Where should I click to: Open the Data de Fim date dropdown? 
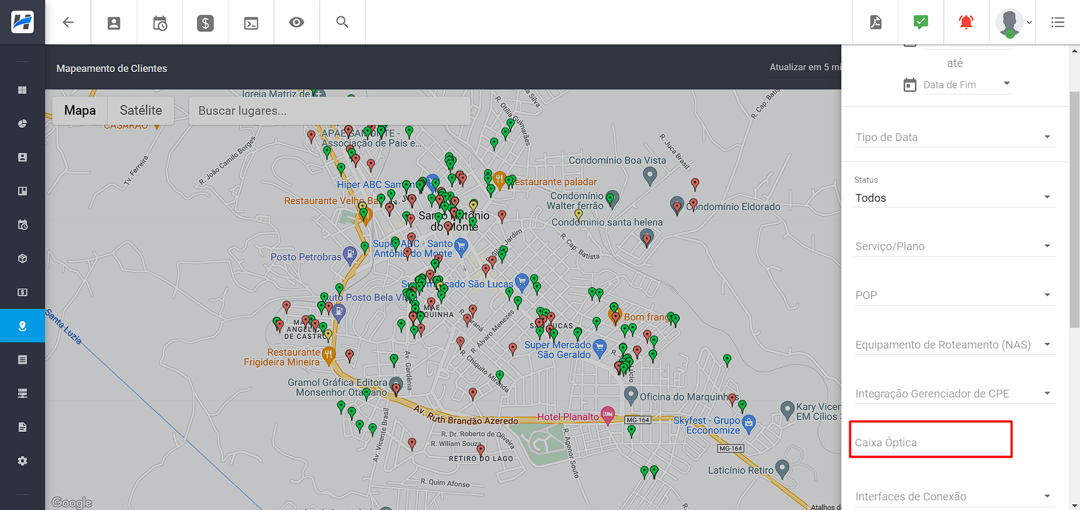click(967, 84)
